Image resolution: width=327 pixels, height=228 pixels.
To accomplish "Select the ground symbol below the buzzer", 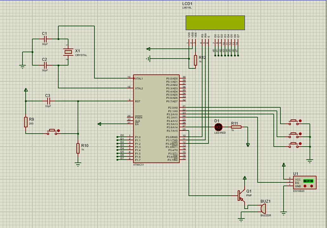I will click(x=241, y=220).
